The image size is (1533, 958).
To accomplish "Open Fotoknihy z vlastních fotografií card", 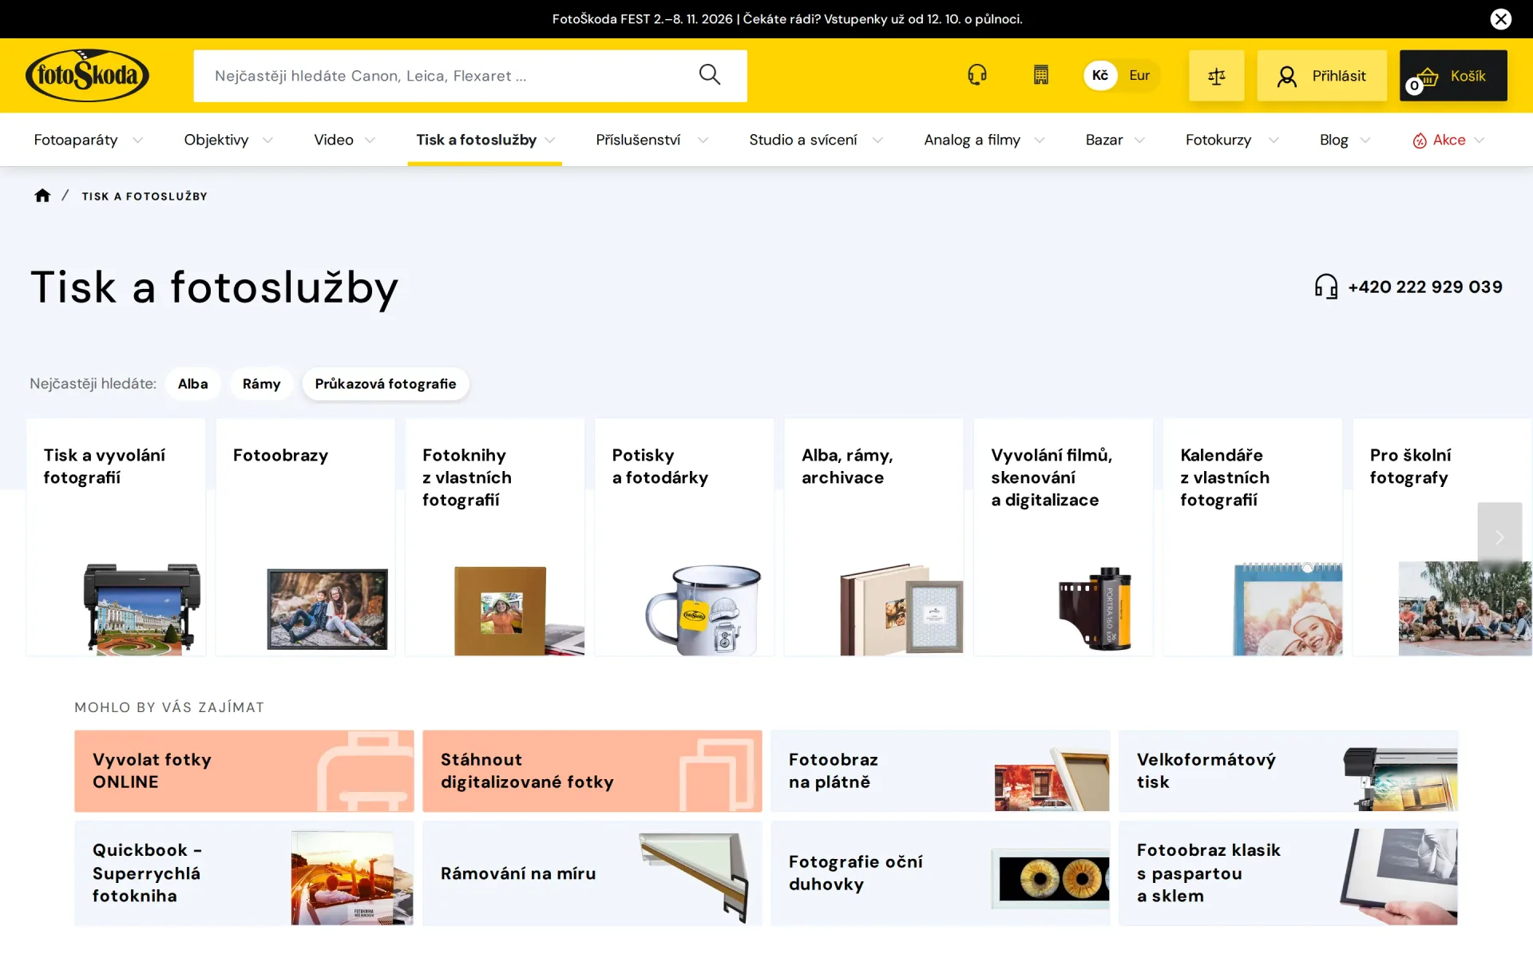I will (495, 537).
